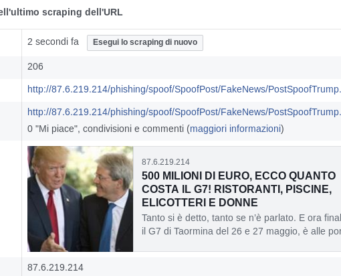The height and width of the screenshot is (276, 341).
Task: Click the preview thumbnail of two men
Action: (80, 199)
